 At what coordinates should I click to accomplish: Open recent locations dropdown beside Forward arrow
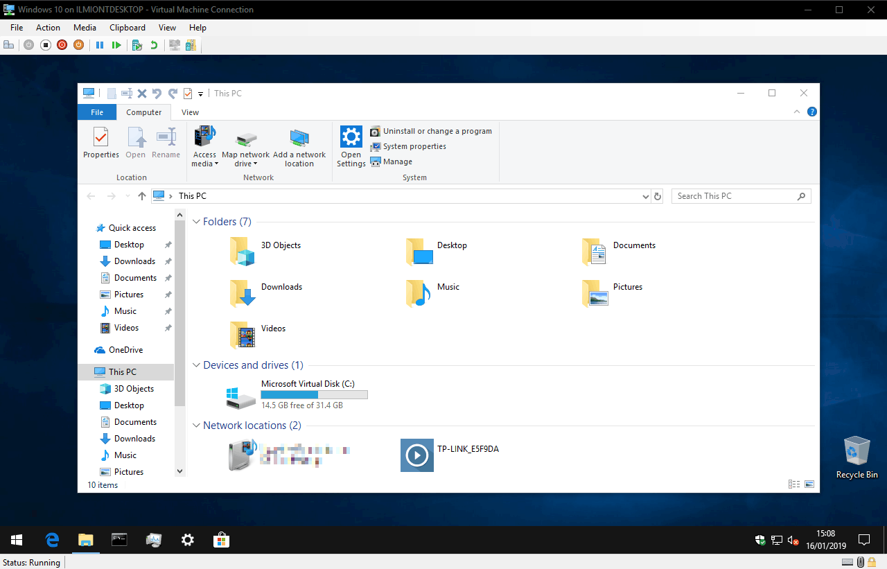128,196
